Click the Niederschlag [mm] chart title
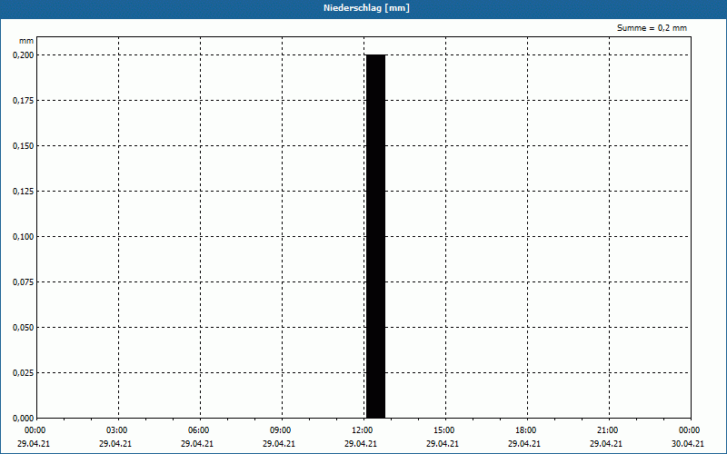The height and width of the screenshot is (454, 727). [366, 8]
